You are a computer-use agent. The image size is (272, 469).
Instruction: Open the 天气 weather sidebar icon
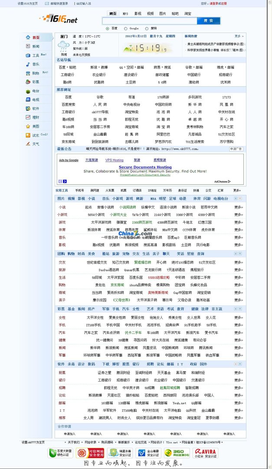pyautogui.click(x=28, y=144)
